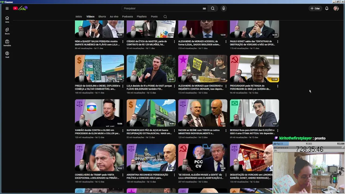Play the MONARK inquérito thumbnail
This screenshot has height=194, width=345.
click(x=203, y=69)
